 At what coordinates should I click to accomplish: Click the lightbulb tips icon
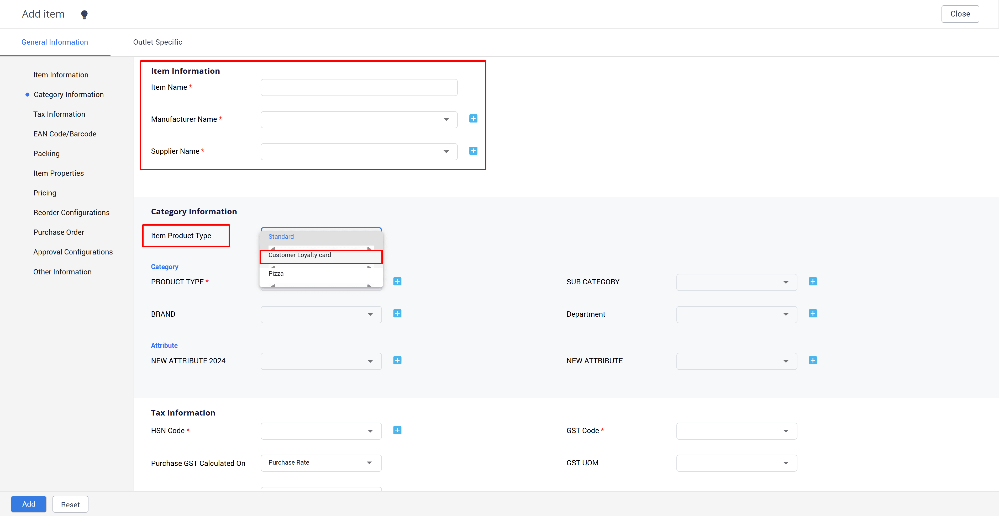[84, 15]
